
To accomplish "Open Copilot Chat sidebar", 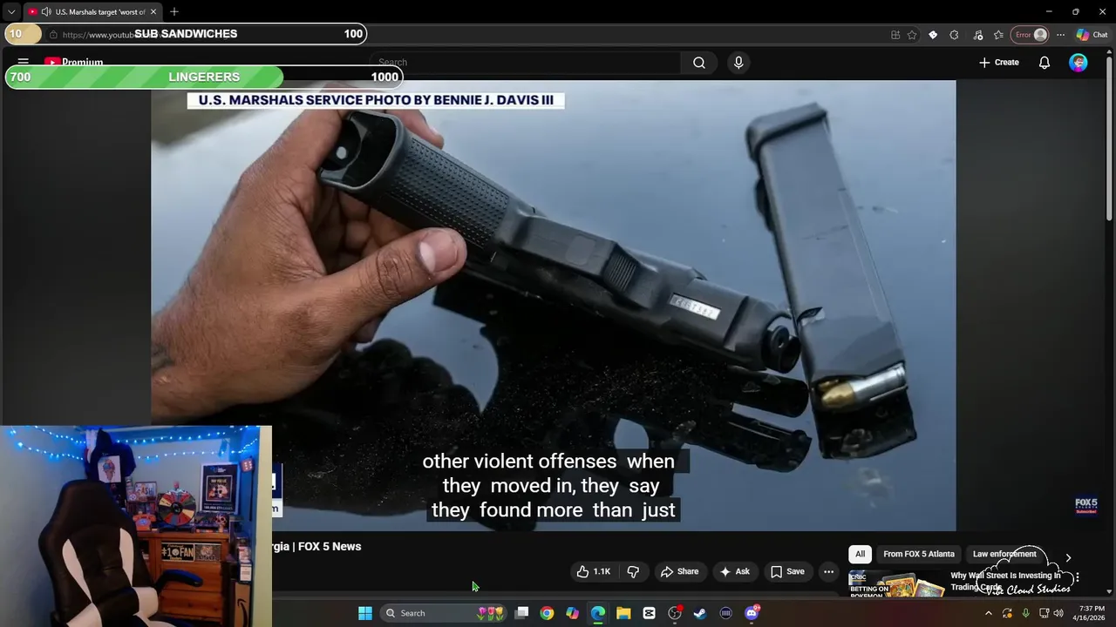I will point(1092,35).
